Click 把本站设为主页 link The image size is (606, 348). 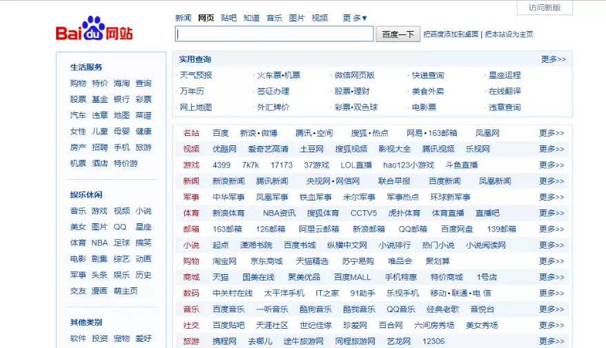tap(509, 34)
